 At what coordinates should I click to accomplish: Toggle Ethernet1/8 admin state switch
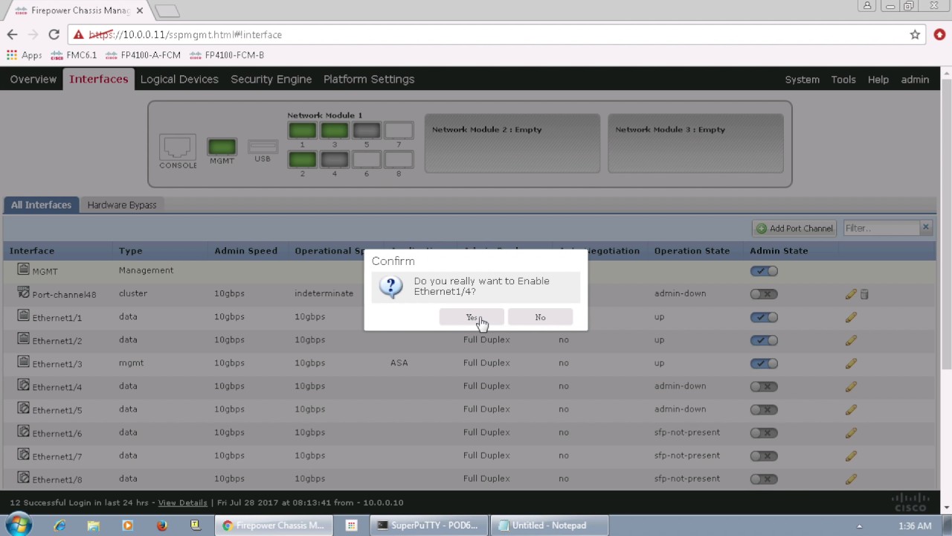[764, 479]
